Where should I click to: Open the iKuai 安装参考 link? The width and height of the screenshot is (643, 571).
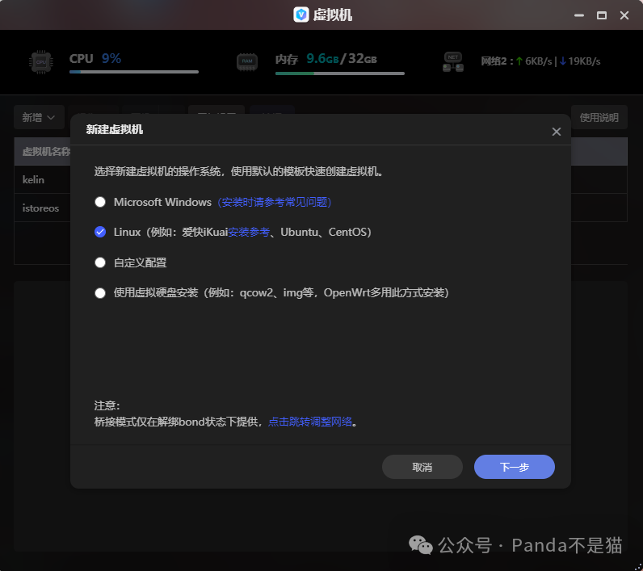249,232
